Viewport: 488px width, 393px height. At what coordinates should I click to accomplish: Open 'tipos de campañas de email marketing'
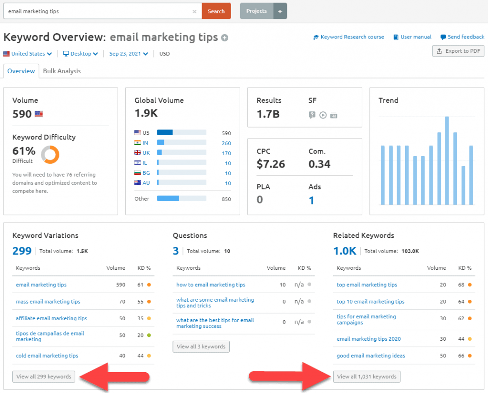coord(50,336)
